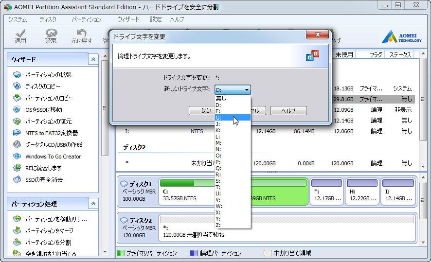The image size is (431, 262).
Task: Open NTFS to FAT32変換器
Action: pos(52,133)
